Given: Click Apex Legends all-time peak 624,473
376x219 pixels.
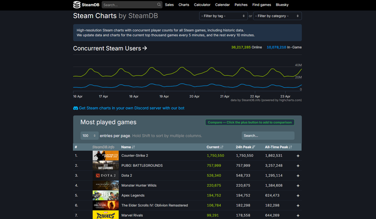Looking at the screenshot, I should pyautogui.click(x=272, y=196).
